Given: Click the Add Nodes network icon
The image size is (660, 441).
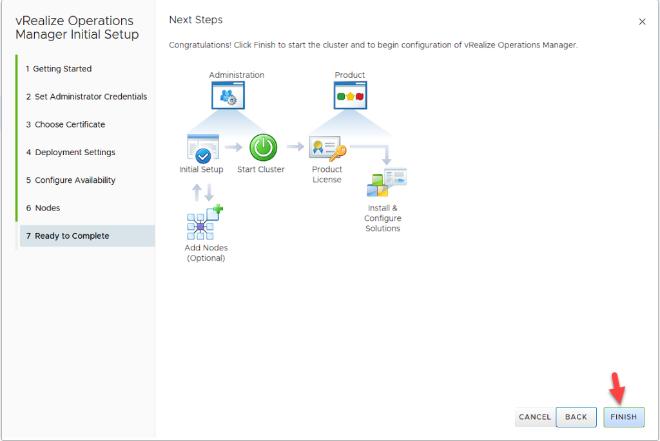Looking at the screenshot, I should (204, 223).
